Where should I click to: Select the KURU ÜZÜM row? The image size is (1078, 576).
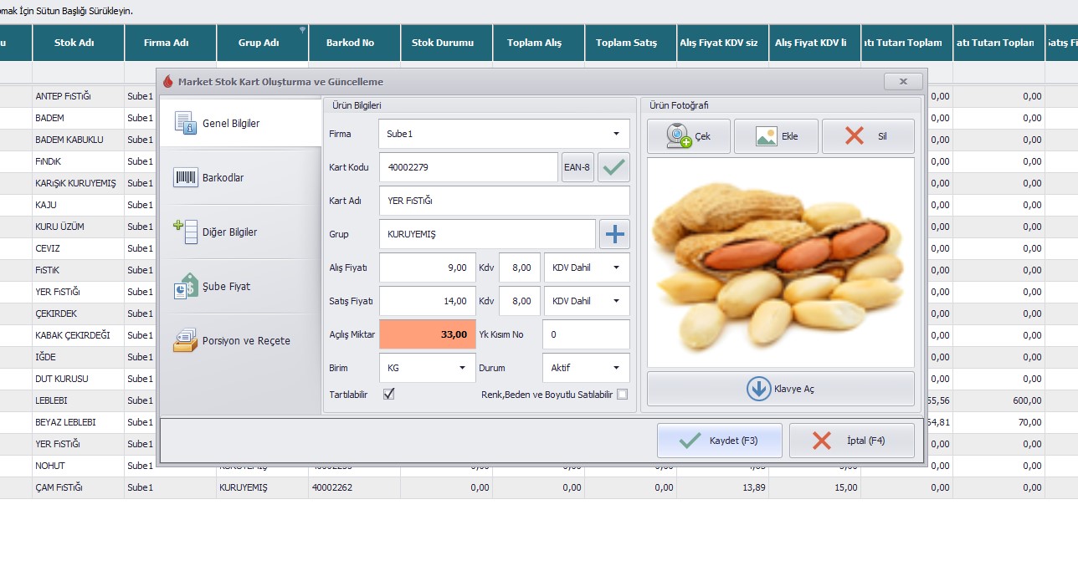(79, 227)
